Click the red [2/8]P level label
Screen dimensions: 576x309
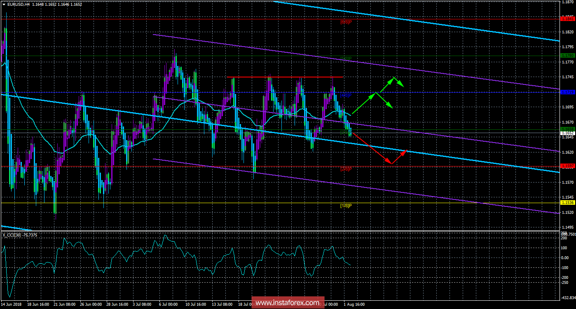coord(346,169)
